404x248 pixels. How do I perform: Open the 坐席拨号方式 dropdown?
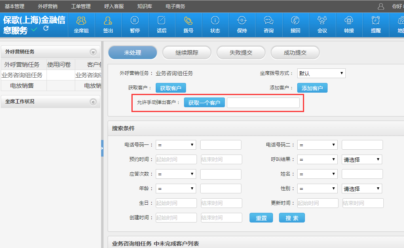coord(321,73)
